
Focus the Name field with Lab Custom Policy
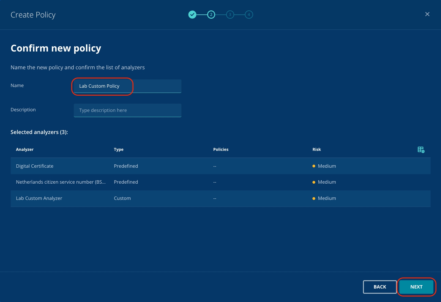[x=127, y=86]
